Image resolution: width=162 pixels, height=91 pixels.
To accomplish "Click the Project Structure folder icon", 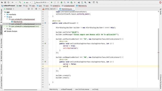I will point(90,2).
